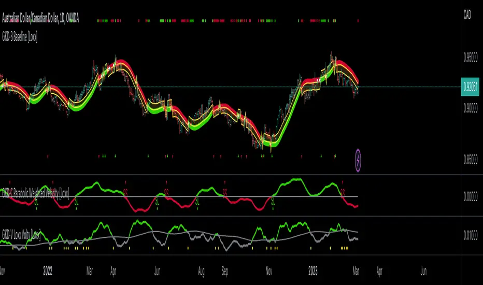The height and width of the screenshot is (285, 483).
Task: Click the current price tag 0.92061
Action: pos(470,87)
